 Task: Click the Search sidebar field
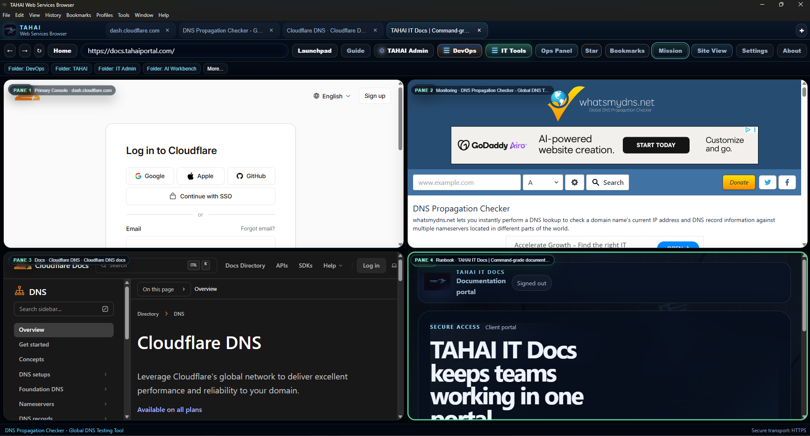tap(63, 309)
